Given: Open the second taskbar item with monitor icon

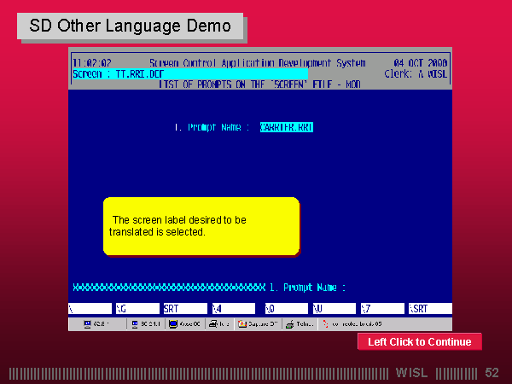Looking at the screenshot, I should (147, 324).
